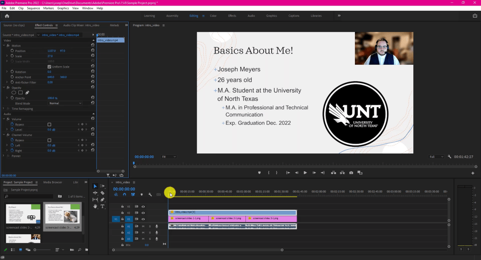Open the Sequence menu
The width and height of the screenshot is (481, 260).
[33, 8]
